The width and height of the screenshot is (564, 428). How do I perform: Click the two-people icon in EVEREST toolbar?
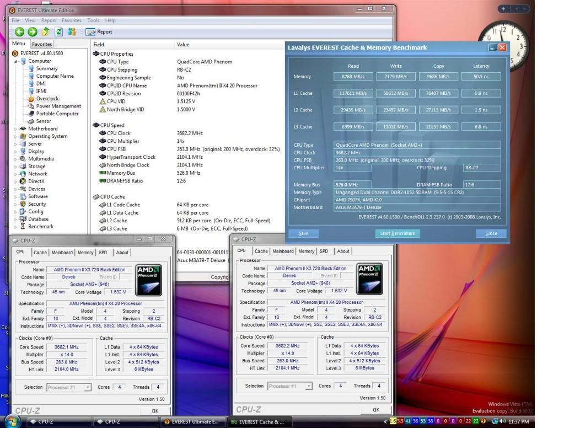tap(72, 32)
